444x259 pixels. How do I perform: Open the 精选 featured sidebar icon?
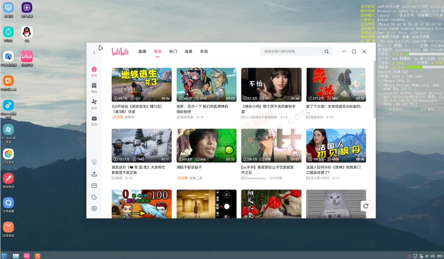point(94,86)
